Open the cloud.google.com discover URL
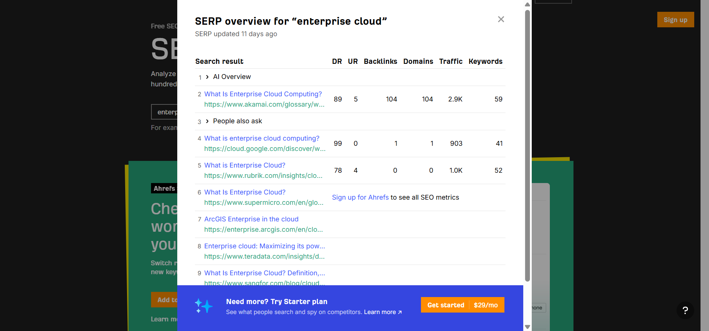 tap(265, 149)
